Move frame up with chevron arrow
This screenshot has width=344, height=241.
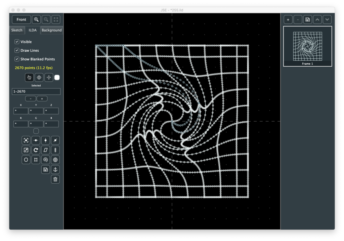point(317,19)
